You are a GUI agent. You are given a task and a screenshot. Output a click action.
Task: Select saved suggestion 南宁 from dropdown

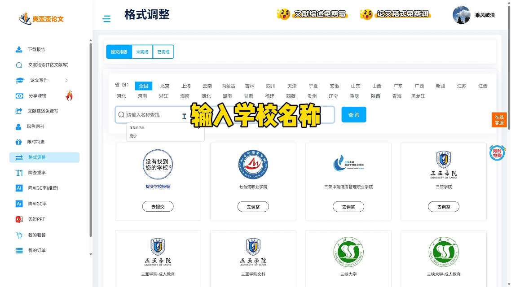coord(133,136)
